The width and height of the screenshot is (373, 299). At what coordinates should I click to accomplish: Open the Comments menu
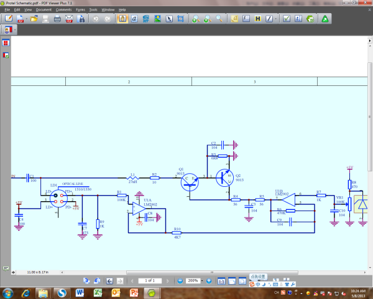pyautogui.click(x=63, y=11)
